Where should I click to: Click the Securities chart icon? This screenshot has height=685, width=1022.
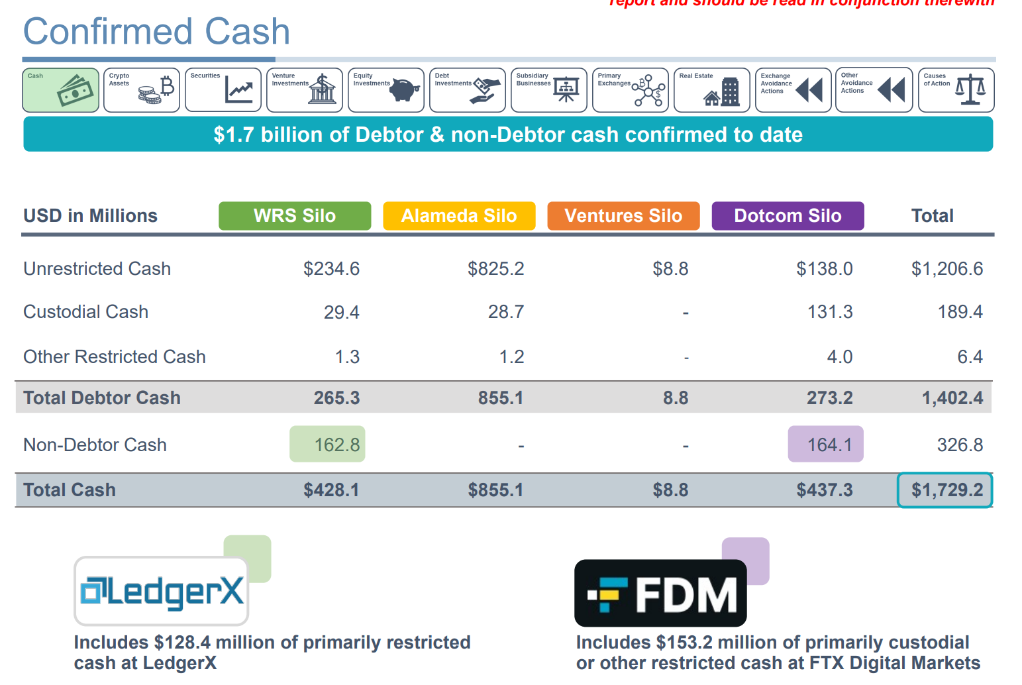[x=223, y=89]
